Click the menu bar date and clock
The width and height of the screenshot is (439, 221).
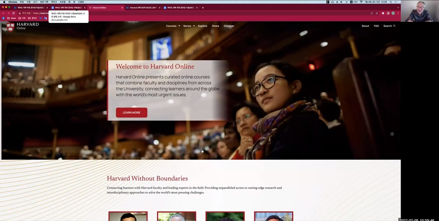pos(376,2)
